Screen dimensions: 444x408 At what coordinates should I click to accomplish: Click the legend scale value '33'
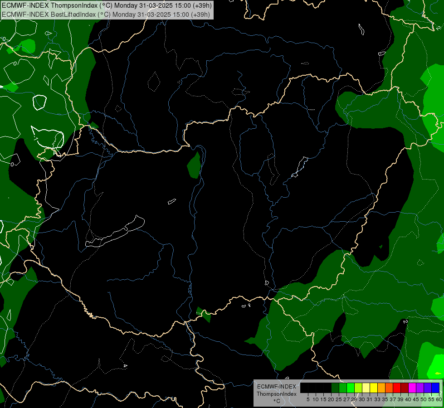pos(377,399)
